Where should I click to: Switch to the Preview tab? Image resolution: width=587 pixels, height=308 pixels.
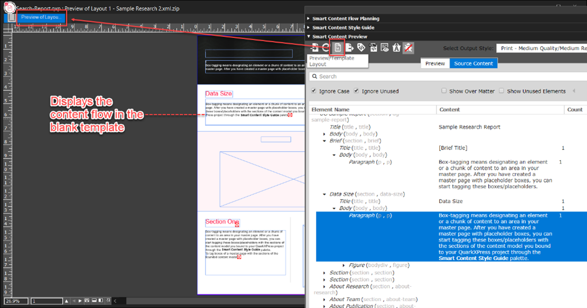(435, 64)
